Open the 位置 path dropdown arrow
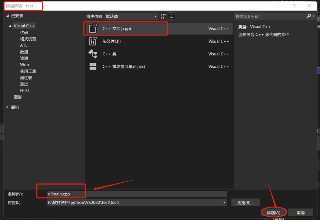This screenshot has width=320, height=220. click(x=224, y=203)
